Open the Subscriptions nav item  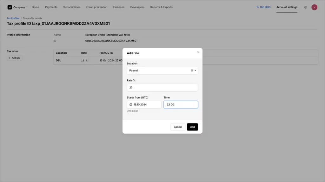click(x=72, y=7)
